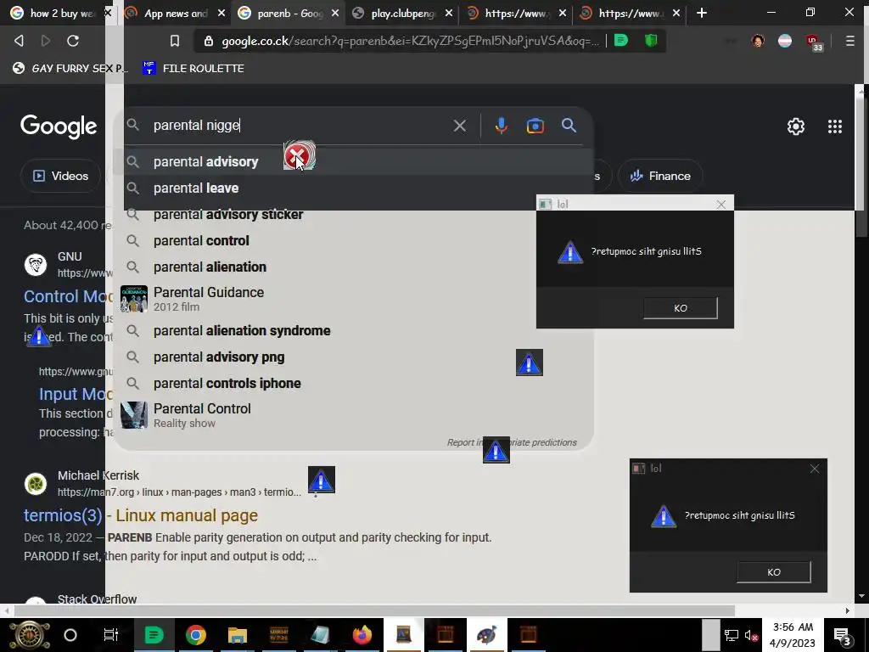Choose the 'parental control' suggestion

pyautogui.click(x=354, y=240)
